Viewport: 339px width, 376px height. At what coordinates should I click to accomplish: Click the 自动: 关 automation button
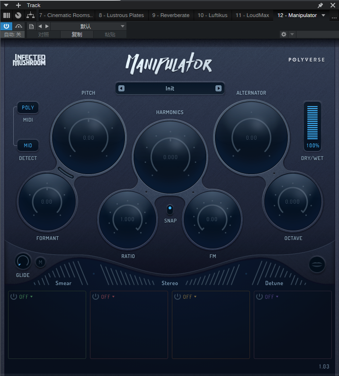(x=12, y=35)
